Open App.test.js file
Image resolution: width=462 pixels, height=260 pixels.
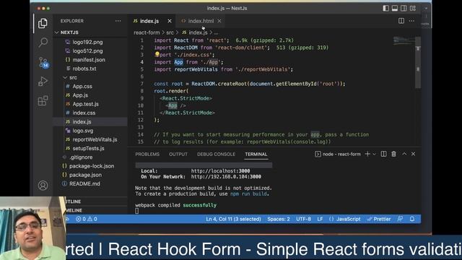(x=86, y=104)
